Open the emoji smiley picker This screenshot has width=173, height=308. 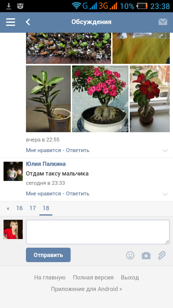click(130, 255)
